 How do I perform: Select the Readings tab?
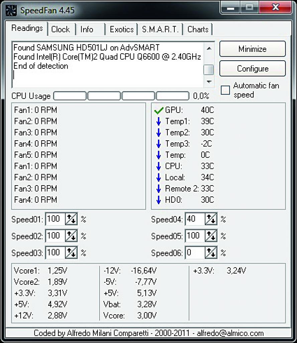pyautogui.click(x=27, y=28)
